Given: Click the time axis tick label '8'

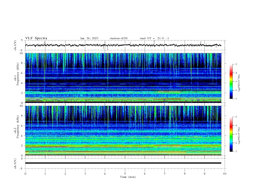Looking at the screenshot, I should coord(185,174).
